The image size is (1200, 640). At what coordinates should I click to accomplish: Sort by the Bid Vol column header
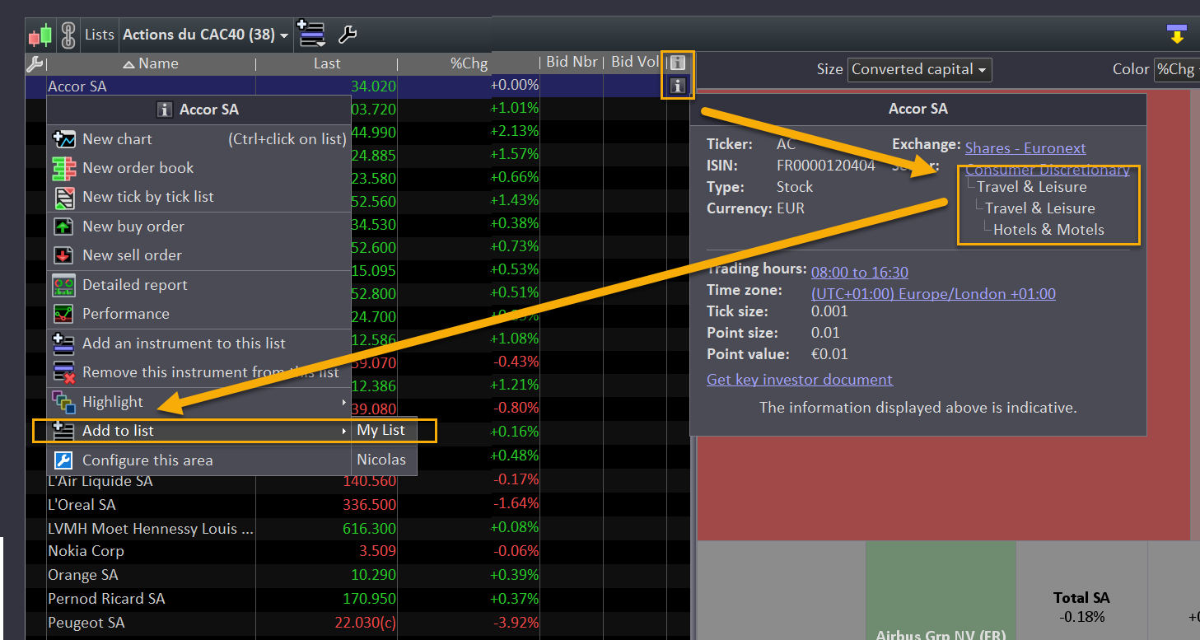635,63
